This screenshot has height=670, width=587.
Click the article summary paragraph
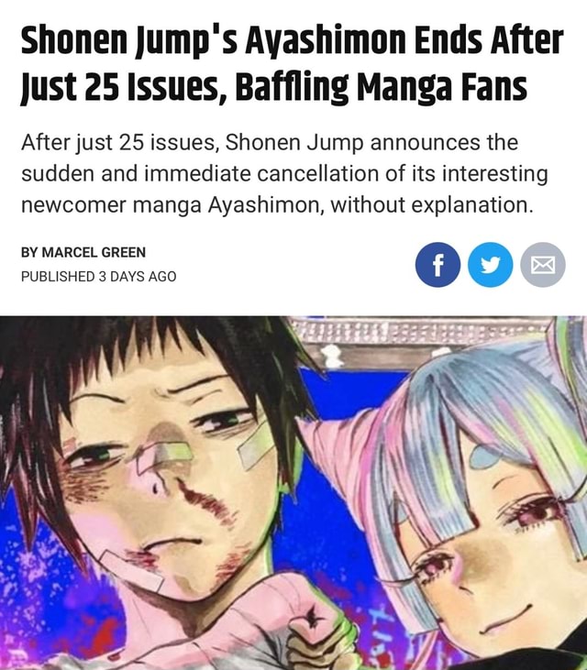pyautogui.click(x=284, y=173)
